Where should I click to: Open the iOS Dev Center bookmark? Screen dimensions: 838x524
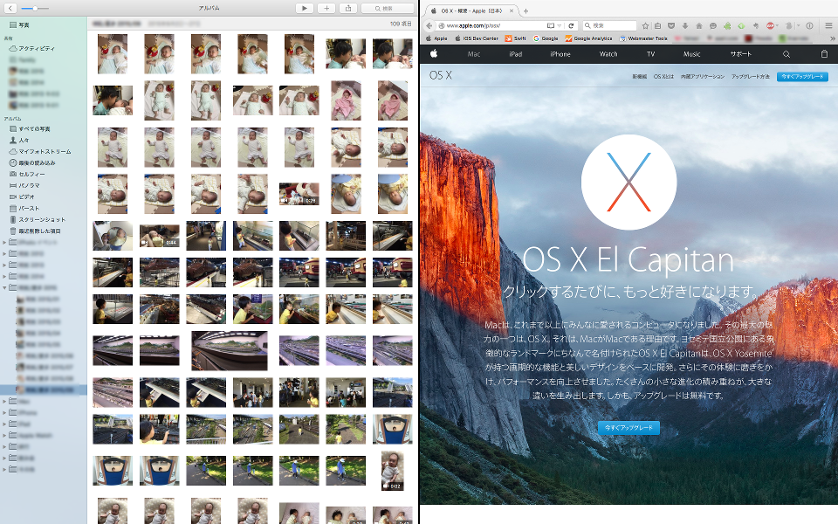click(x=477, y=38)
